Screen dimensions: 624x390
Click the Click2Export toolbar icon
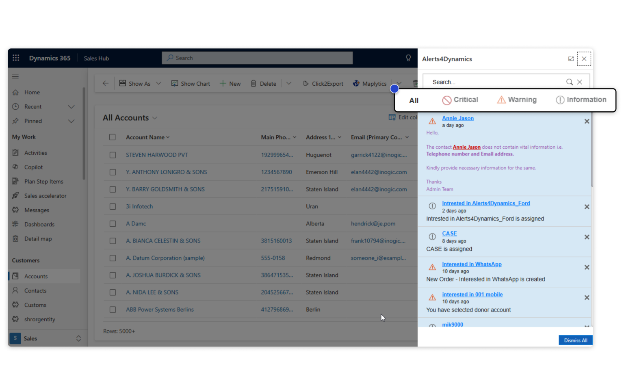(x=323, y=83)
